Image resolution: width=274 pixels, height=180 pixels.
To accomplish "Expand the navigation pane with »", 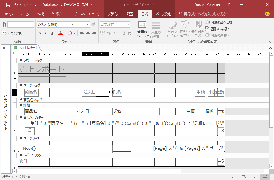I will pos(4,48).
